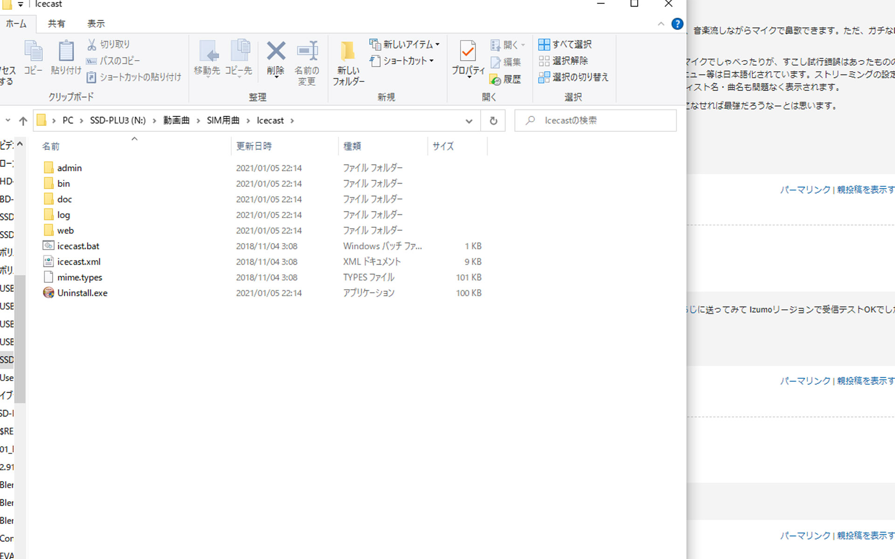Select the admin folder icon
Image resolution: width=895 pixels, height=559 pixels.
point(48,167)
